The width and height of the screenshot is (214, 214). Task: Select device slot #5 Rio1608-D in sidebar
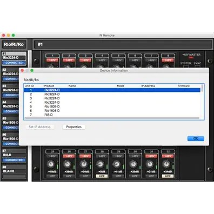[x=10, y=123]
